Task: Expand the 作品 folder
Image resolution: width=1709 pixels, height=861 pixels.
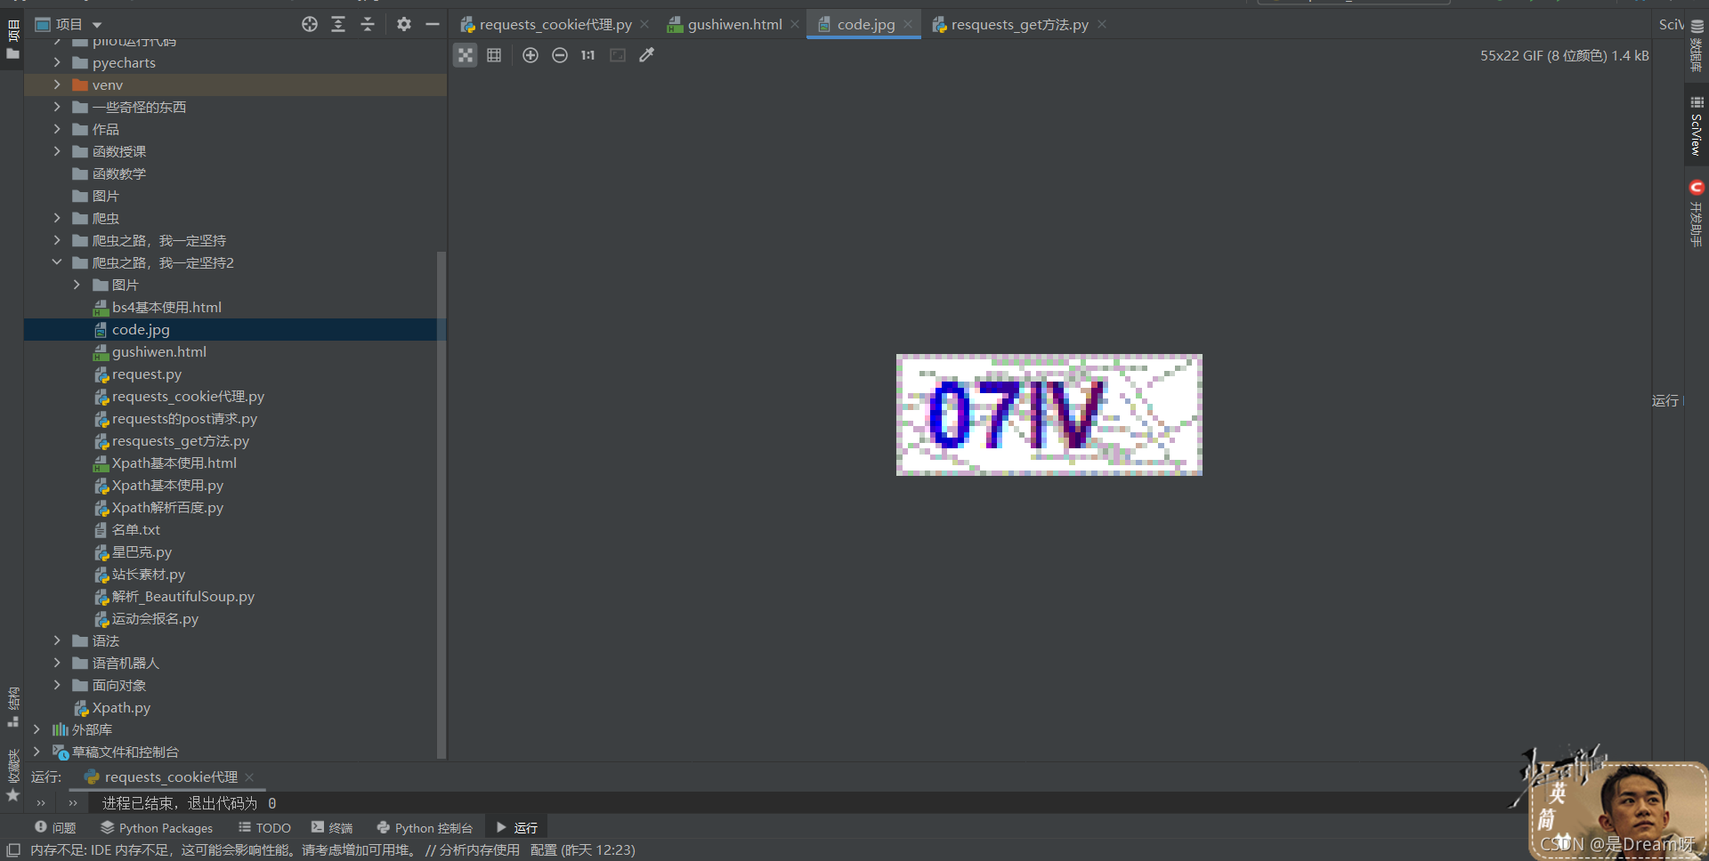Action: point(57,129)
